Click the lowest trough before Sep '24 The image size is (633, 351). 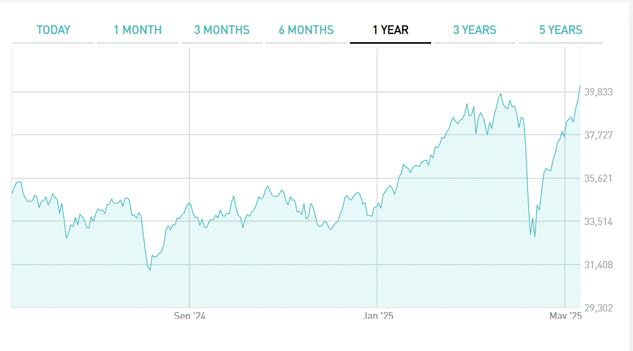(x=150, y=270)
